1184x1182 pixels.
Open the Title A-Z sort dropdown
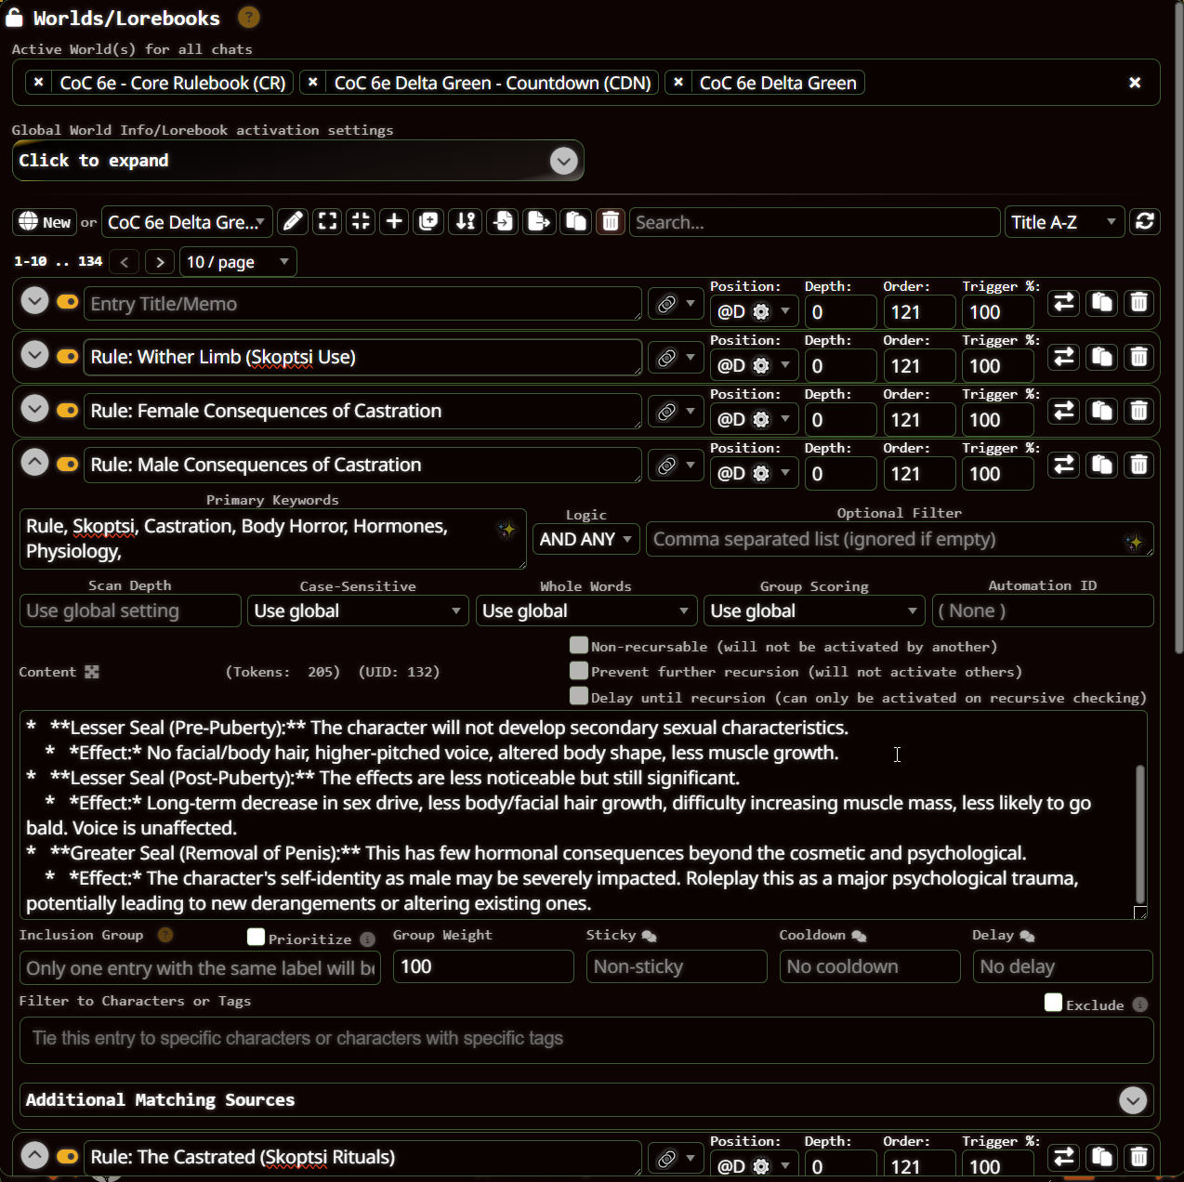1064,222
